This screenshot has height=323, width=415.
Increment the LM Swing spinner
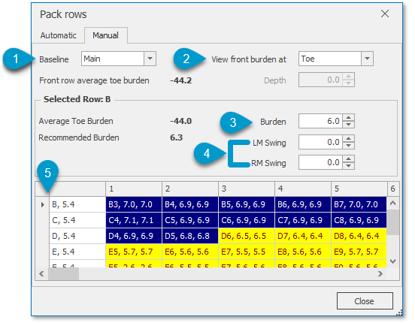(x=349, y=139)
